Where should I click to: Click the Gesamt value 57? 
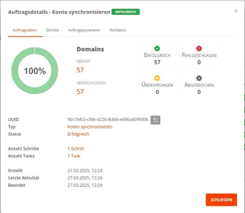click(x=80, y=70)
